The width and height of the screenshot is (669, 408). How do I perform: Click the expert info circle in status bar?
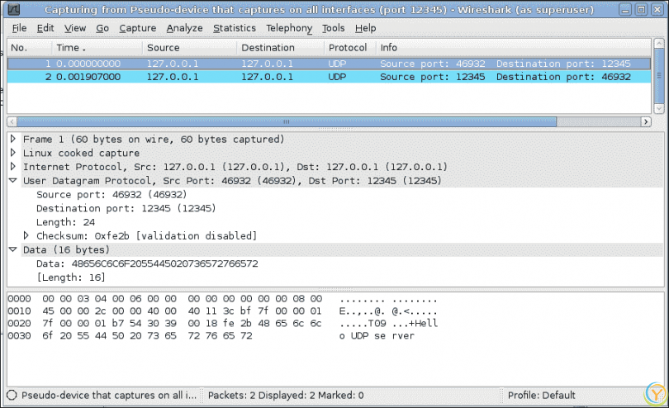tap(12, 395)
